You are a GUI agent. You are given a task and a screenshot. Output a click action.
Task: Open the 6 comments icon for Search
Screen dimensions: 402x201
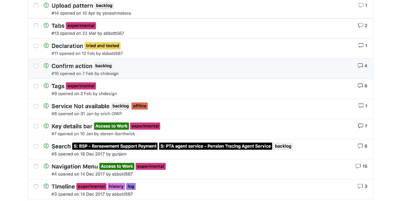tap(360, 146)
